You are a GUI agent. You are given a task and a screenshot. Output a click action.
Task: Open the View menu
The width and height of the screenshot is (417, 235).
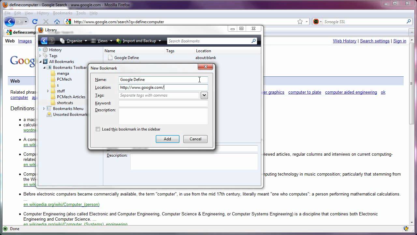point(29,13)
